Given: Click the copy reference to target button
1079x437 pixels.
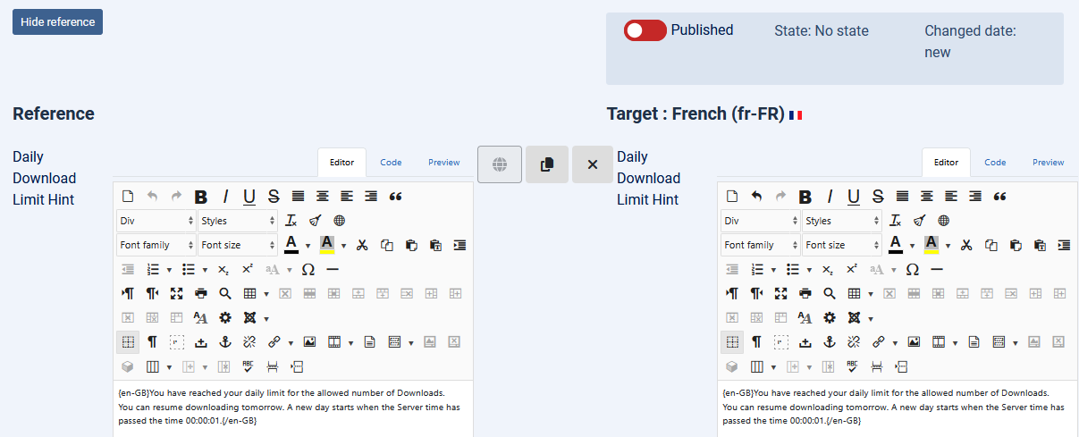Looking at the screenshot, I should (x=547, y=164).
